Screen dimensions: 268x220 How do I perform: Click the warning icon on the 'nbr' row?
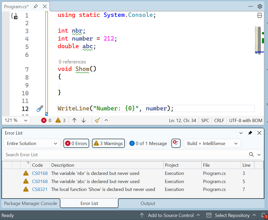pyautogui.click(x=26, y=173)
